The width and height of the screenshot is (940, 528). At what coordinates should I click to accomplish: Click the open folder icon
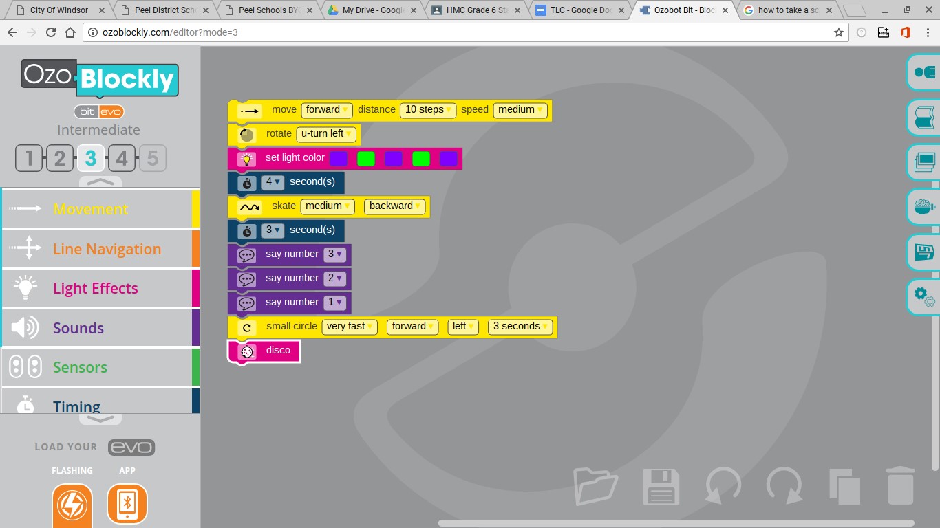(597, 487)
